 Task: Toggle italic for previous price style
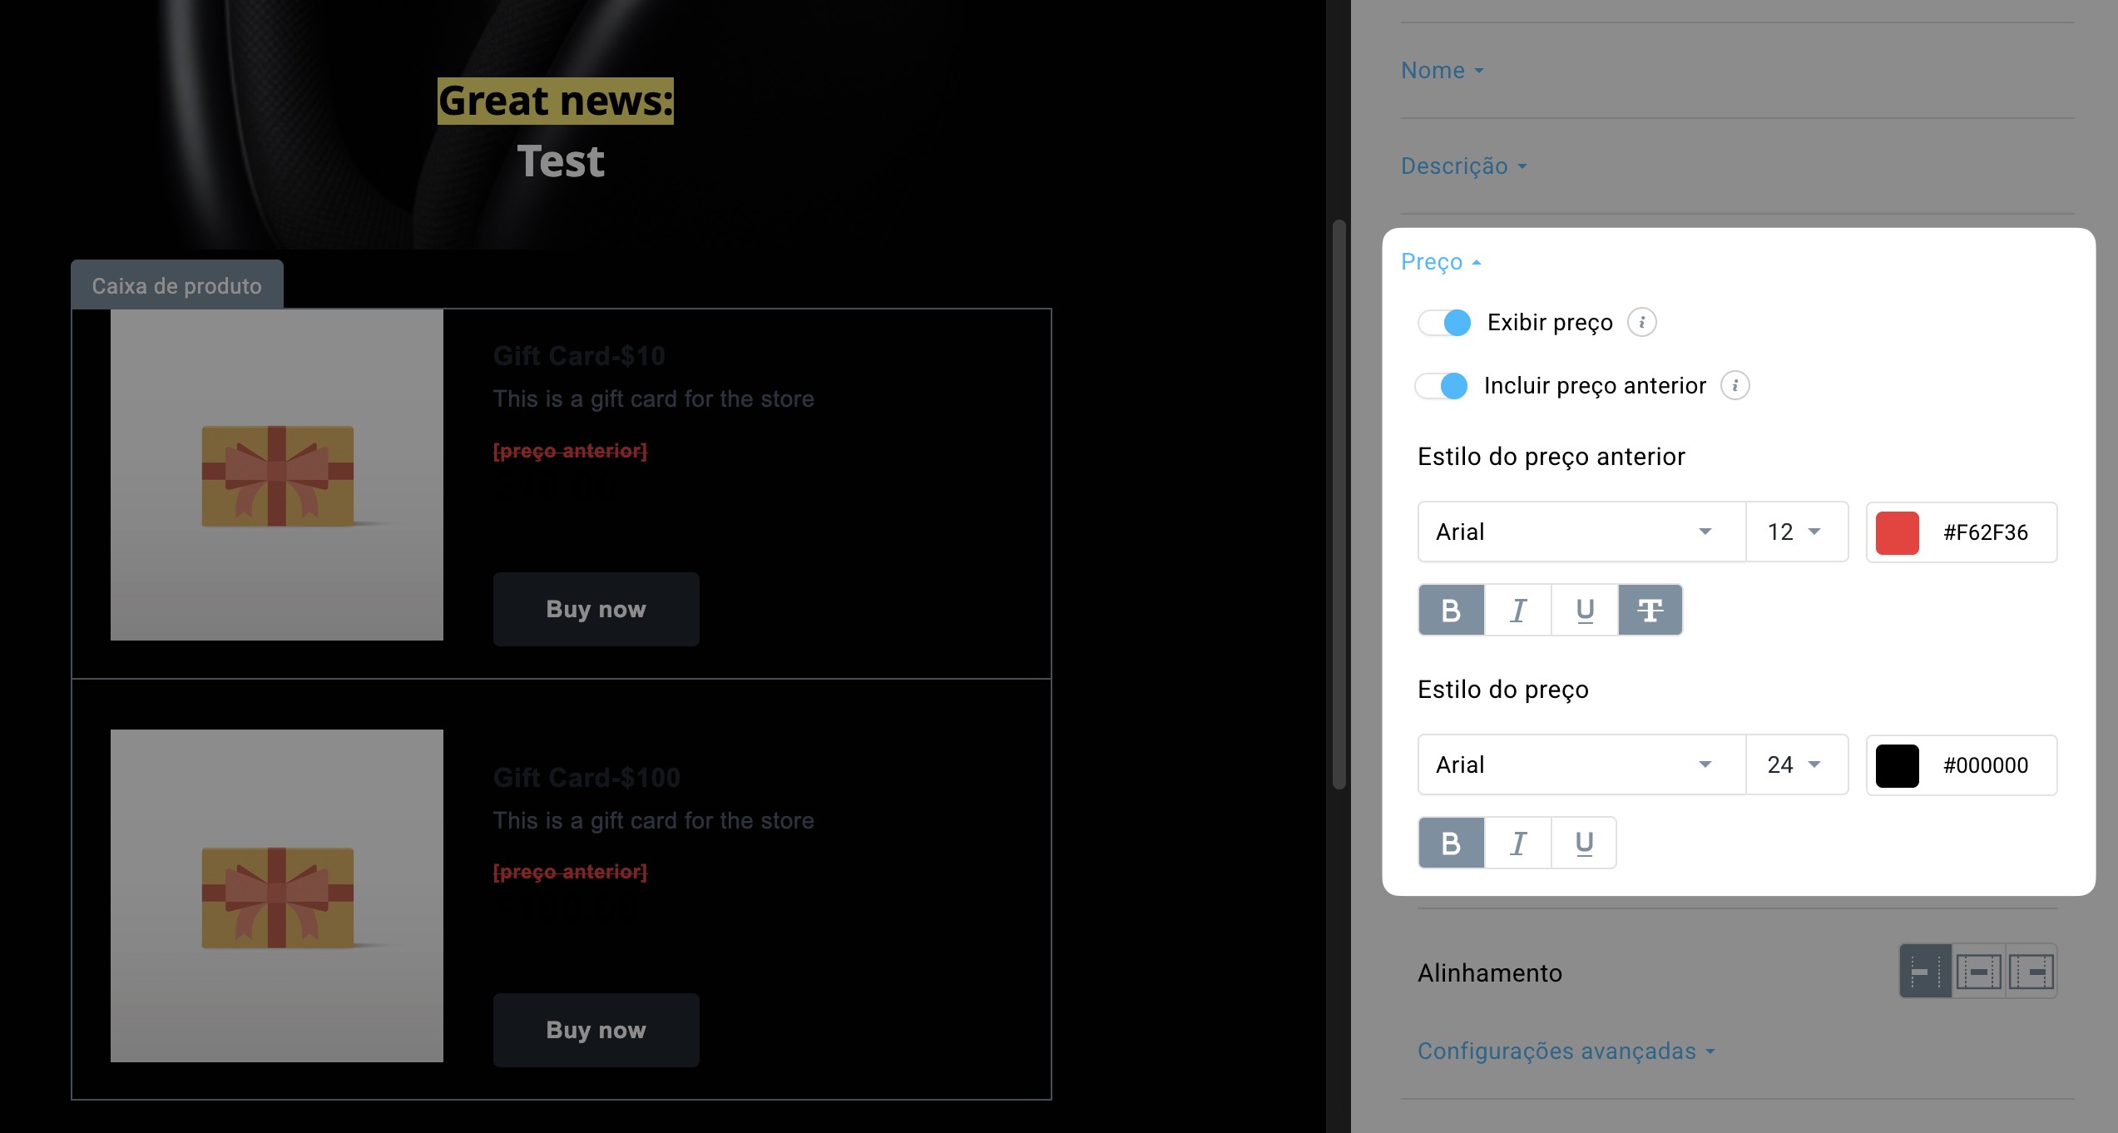click(x=1517, y=610)
